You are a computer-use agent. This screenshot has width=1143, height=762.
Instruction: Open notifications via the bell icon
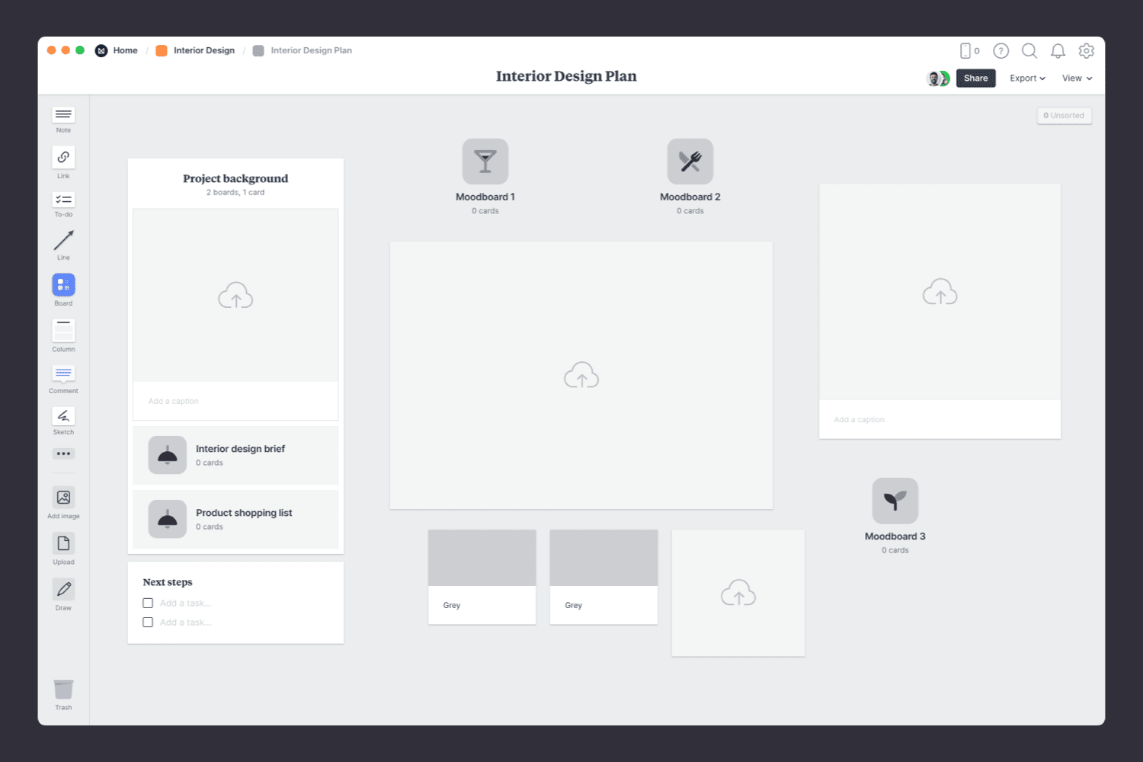tap(1058, 50)
